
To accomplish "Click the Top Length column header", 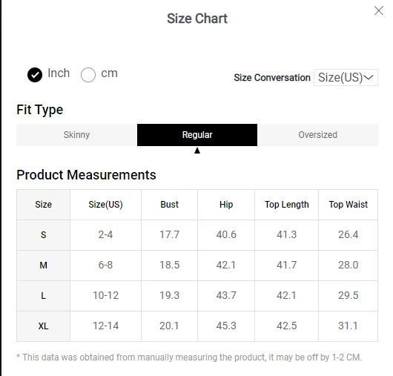I will pyautogui.click(x=287, y=205).
